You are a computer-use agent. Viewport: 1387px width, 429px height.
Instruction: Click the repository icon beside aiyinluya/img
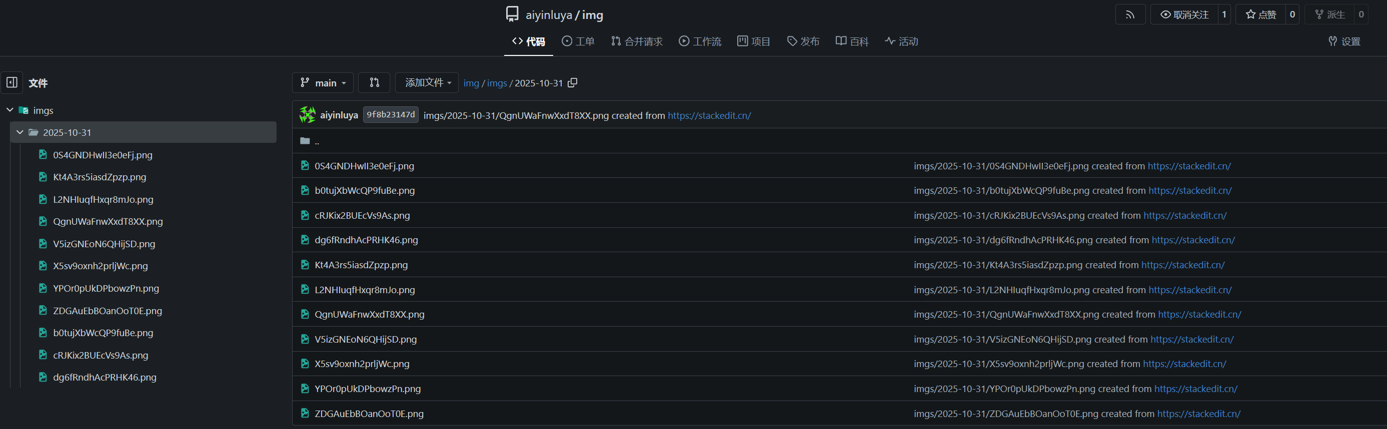(512, 14)
